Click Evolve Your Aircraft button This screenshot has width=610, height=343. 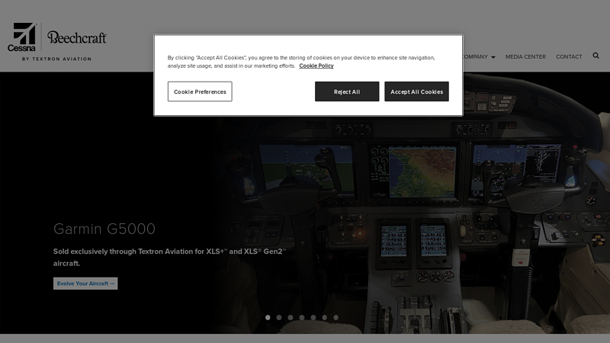[x=85, y=284]
